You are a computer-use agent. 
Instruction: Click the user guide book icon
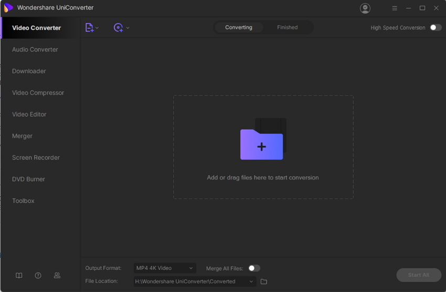point(19,275)
